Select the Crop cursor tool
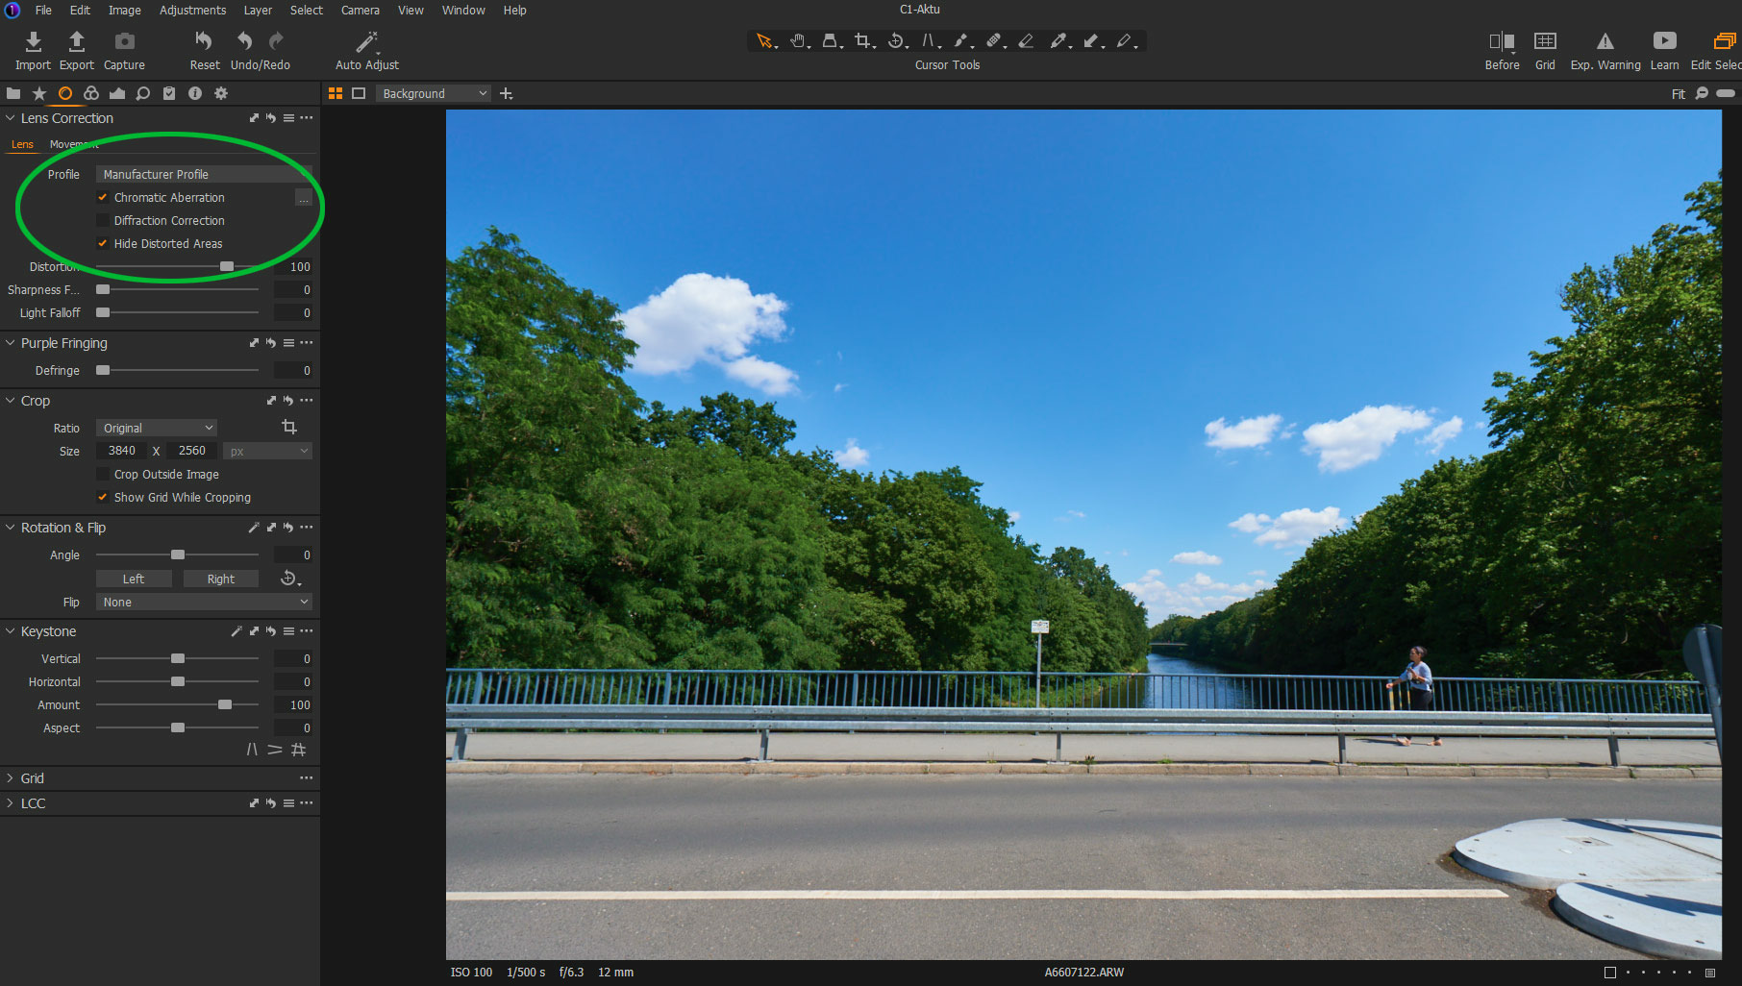 (862, 40)
